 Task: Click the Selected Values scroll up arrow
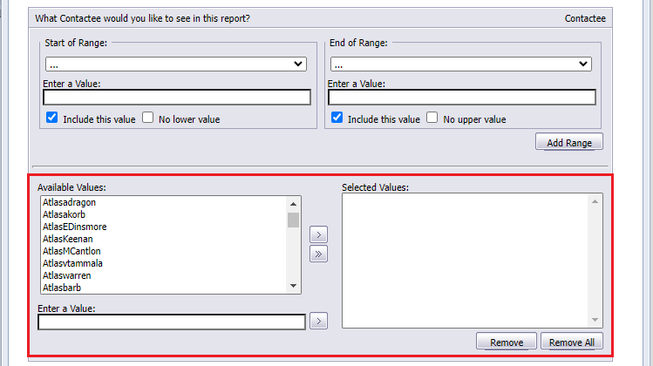click(x=595, y=201)
